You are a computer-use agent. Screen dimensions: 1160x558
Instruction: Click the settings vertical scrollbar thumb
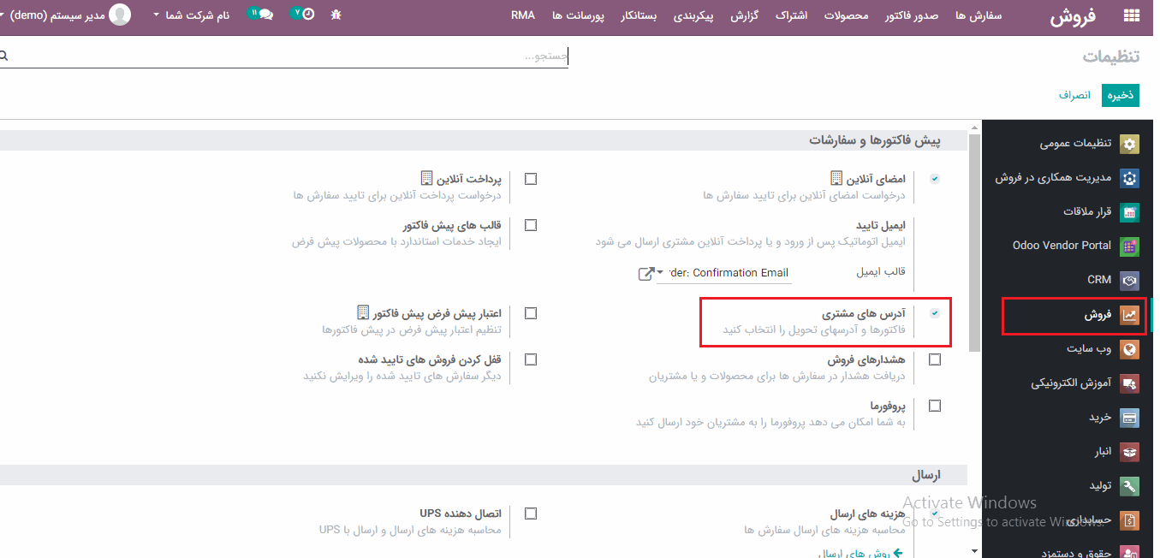975,241
